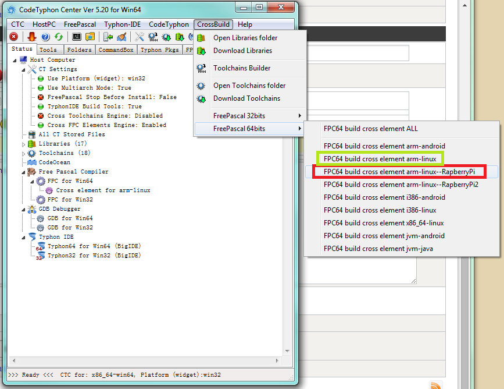Click the Open Toolchains folder menu entry icon
The height and width of the screenshot is (389, 504).
201,86
